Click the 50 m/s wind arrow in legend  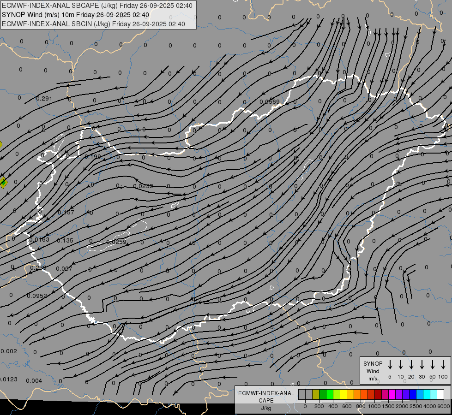pos(433,365)
